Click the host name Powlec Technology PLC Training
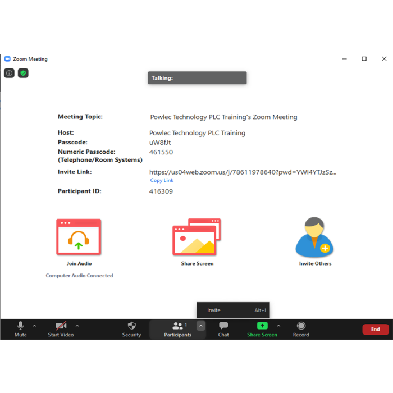393x393 pixels. (197, 133)
